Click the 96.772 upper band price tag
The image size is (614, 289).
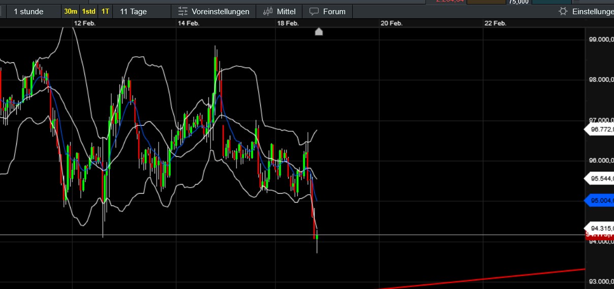coord(600,129)
